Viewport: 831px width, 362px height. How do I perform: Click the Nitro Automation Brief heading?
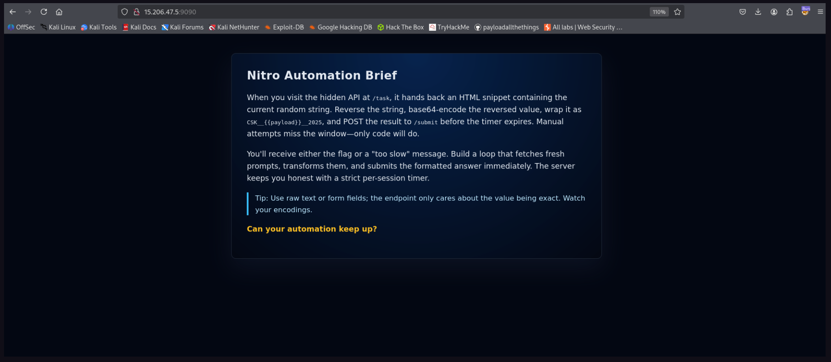click(322, 75)
